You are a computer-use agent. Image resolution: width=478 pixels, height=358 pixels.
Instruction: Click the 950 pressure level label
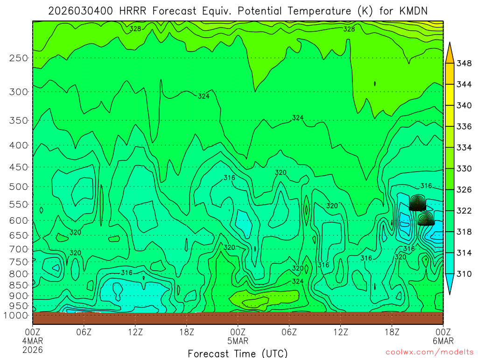pyautogui.click(x=19, y=306)
